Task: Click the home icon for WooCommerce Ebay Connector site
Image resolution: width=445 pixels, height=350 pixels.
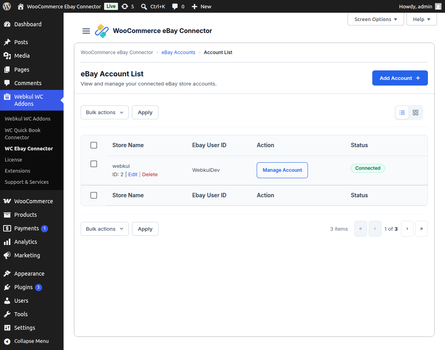Action: pos(20,6)
